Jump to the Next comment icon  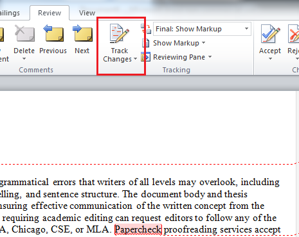pos(82,33)
